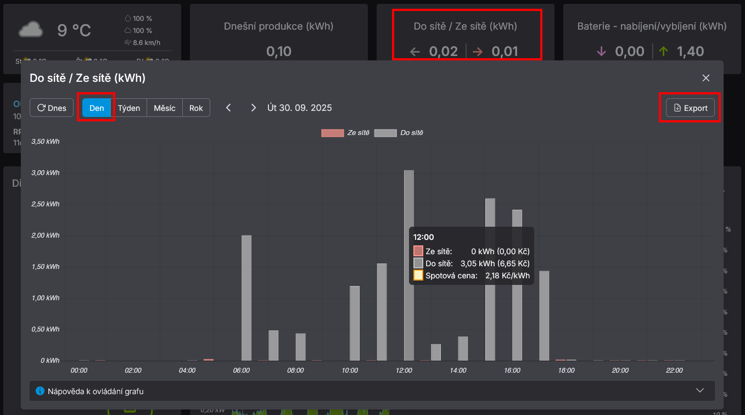745x415 pixels.
Task: Switch to the Týden view tab
Action: tap(129, 108)
